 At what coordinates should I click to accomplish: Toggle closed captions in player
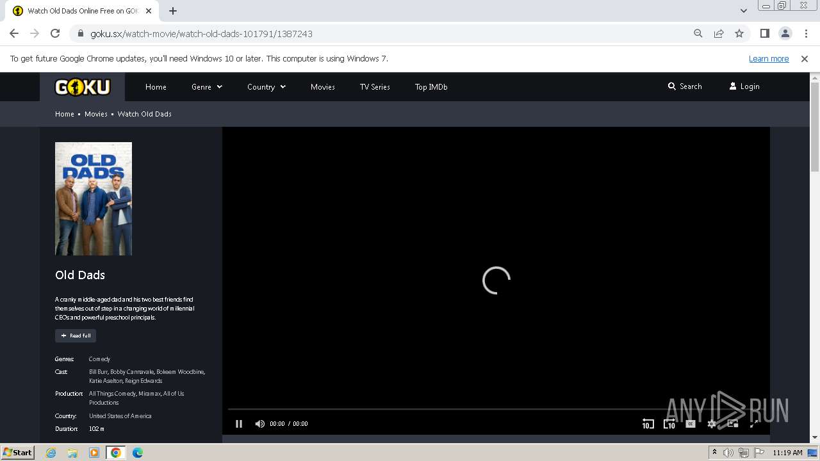691,424
